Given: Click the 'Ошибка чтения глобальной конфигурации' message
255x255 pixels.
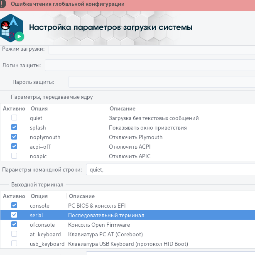Looking at the screenshot, I should (68, 4).
